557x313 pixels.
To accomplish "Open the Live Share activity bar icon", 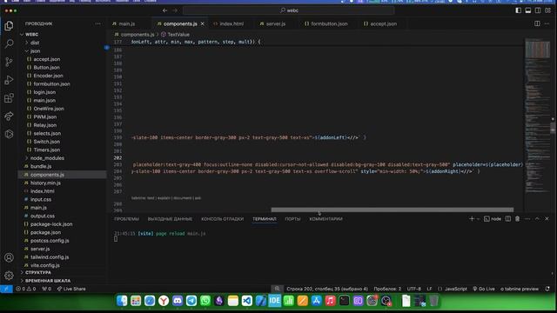I will (9, 116).
